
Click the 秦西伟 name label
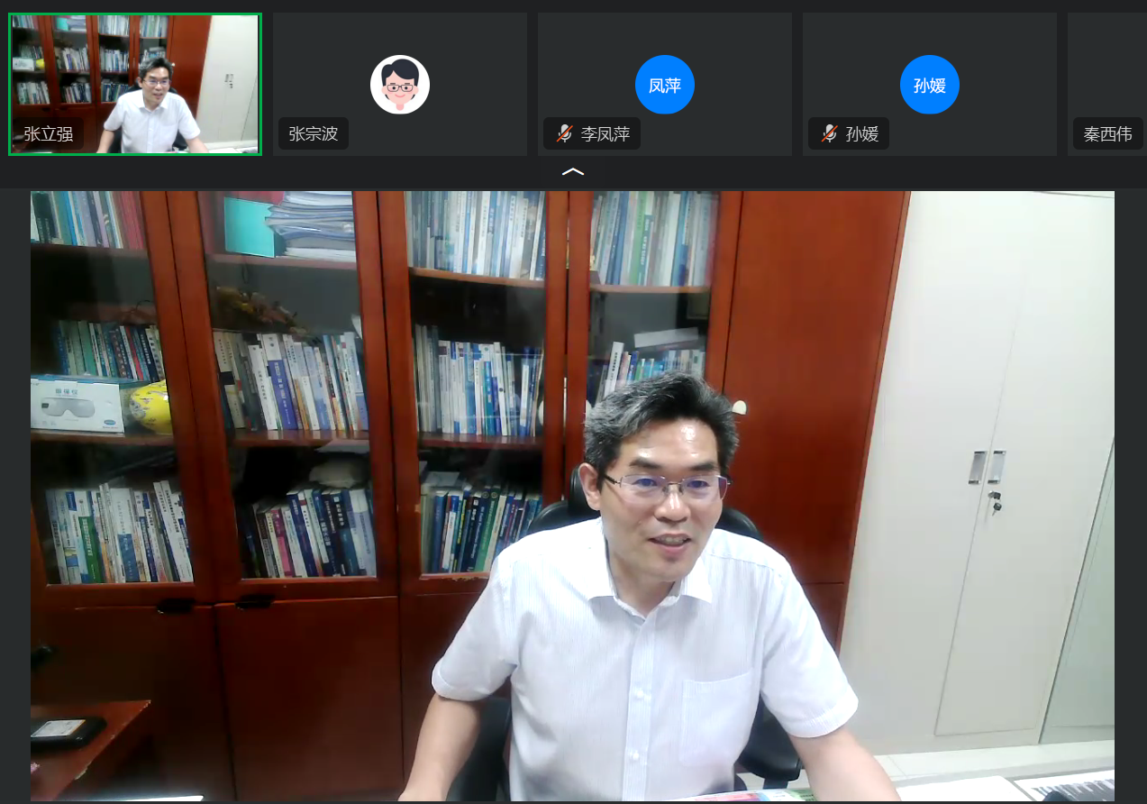[x=1107, y=134]
